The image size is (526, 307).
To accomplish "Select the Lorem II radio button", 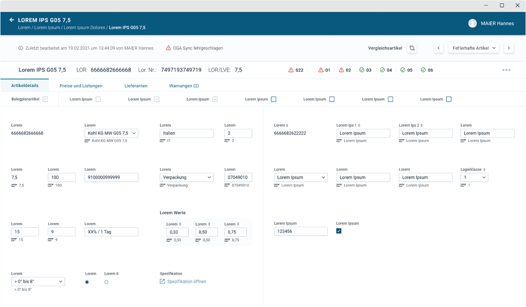I will pyautogui.click(x=107, y=282).
